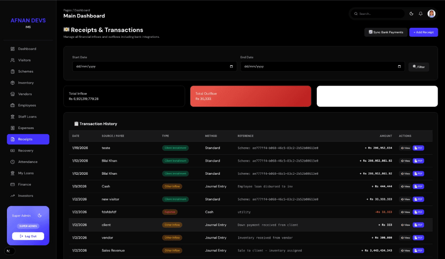Click reference 'Employee loan disbursed to inv'
Viewport: 445px width, 259px height.
point(265,186)
